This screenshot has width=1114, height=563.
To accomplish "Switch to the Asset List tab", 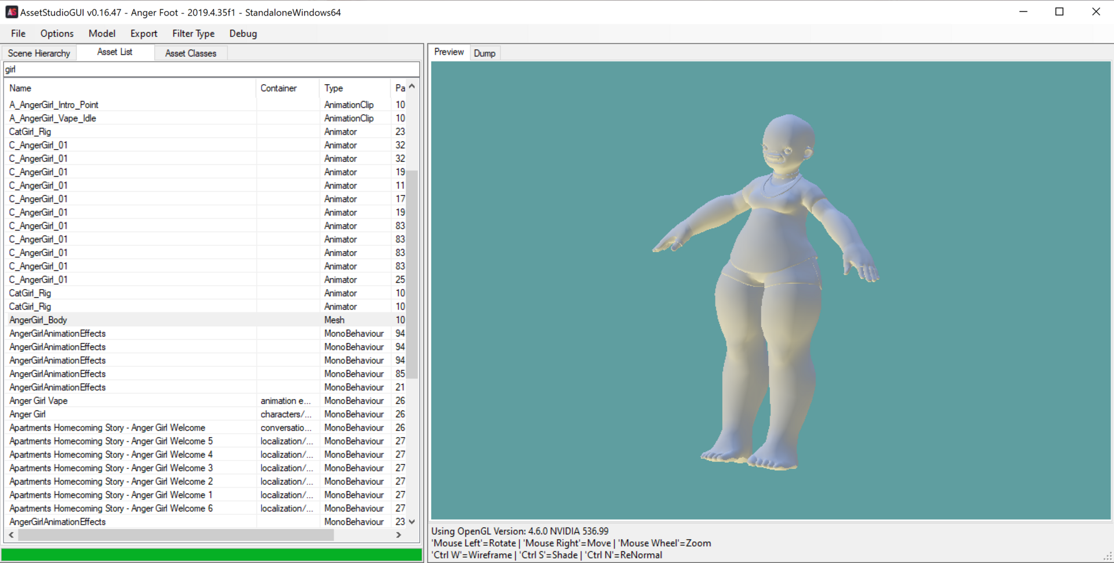I will tap(115, 52).
